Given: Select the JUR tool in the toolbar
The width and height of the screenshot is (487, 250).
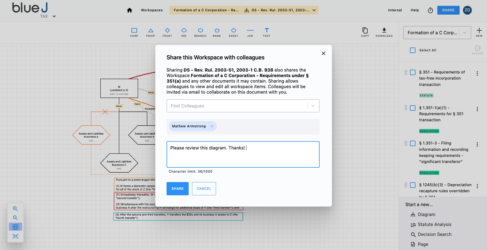Looking at the screenshot, I should pos(250,32).
